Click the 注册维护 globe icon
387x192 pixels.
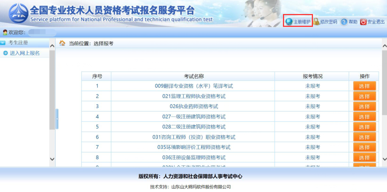[x=289, y=22]
